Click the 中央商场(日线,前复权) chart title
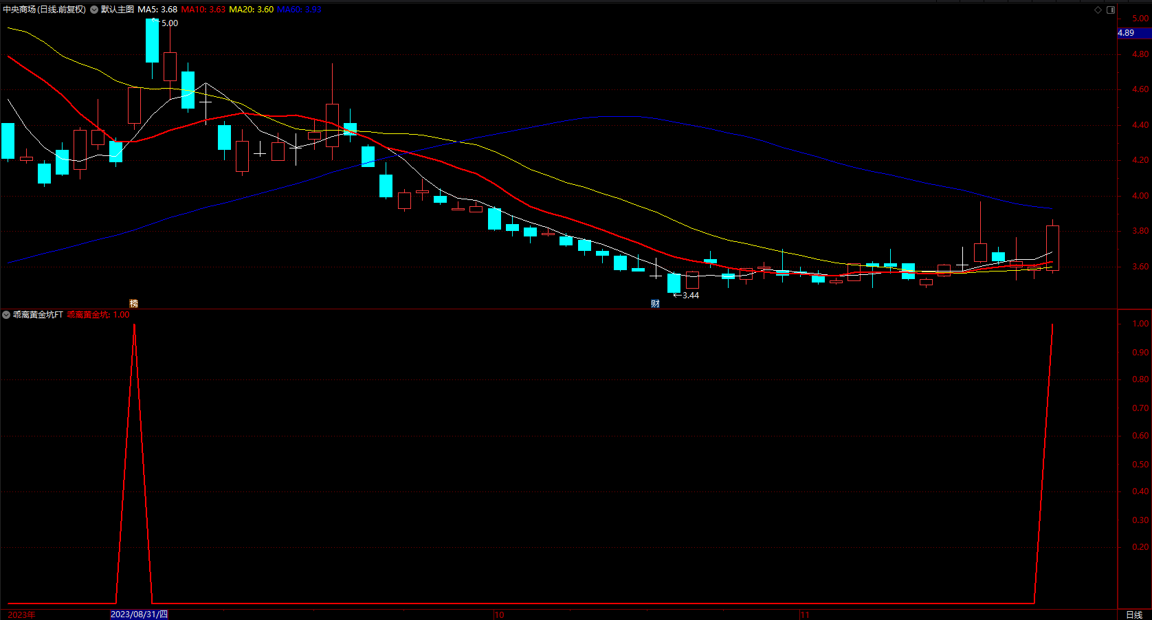 [45, 10]
